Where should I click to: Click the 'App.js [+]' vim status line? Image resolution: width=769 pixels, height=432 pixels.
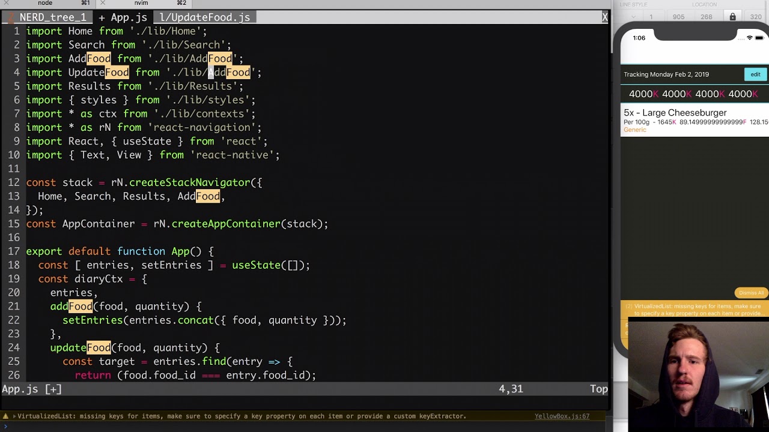click(31, 389)
